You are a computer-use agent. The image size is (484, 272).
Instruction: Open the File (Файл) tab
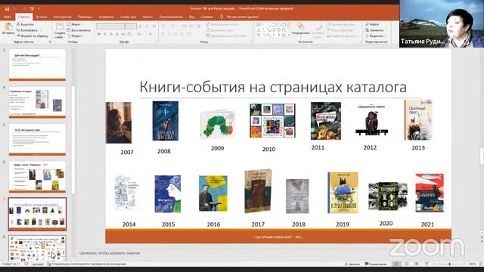(8, 17)
